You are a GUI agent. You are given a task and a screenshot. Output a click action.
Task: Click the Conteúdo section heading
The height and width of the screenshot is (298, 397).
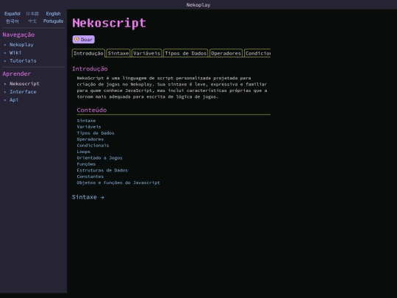92,110
